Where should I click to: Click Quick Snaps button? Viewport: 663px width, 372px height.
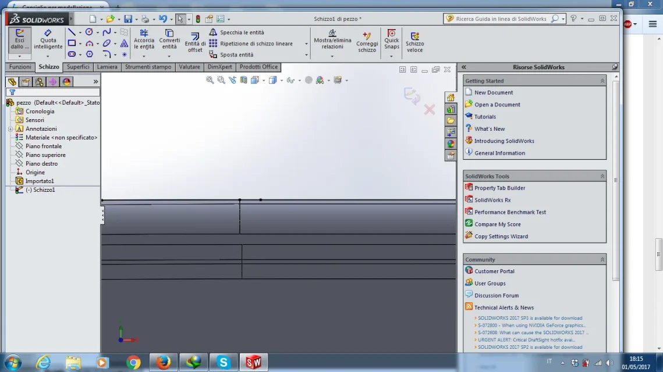pos(392,40)
